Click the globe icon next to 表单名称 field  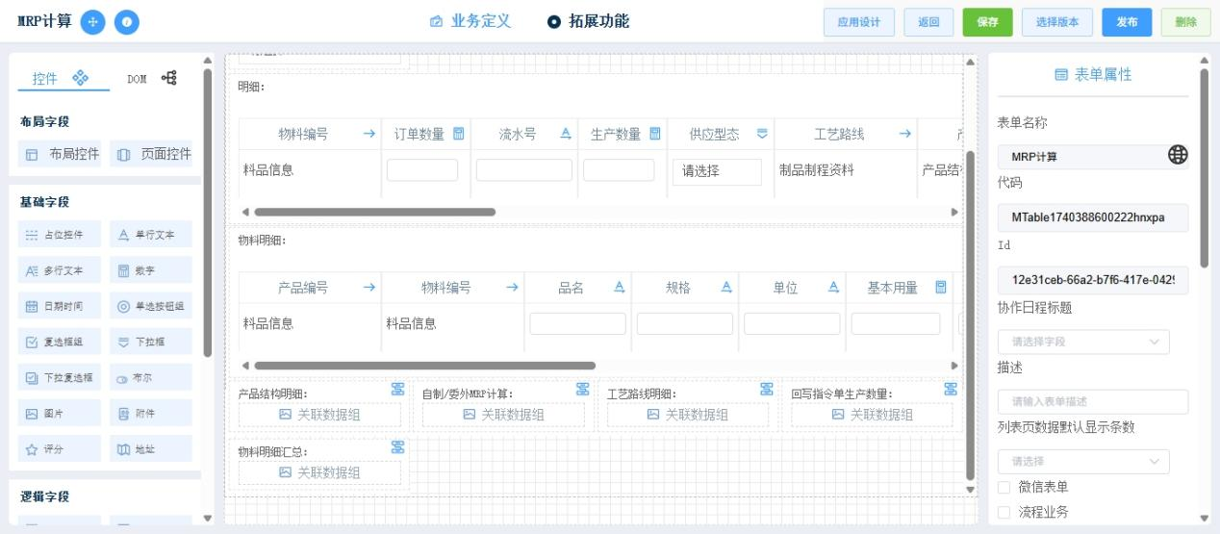1177,155
